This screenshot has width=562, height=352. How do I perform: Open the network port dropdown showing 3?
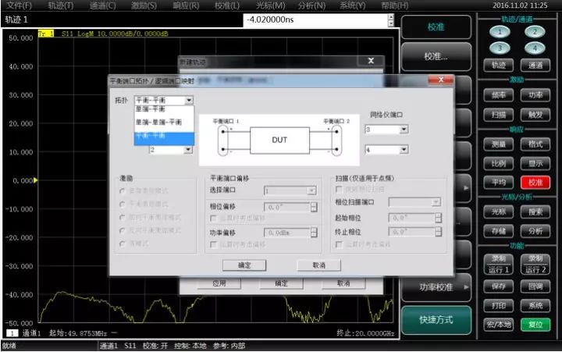tap(404, 129)
